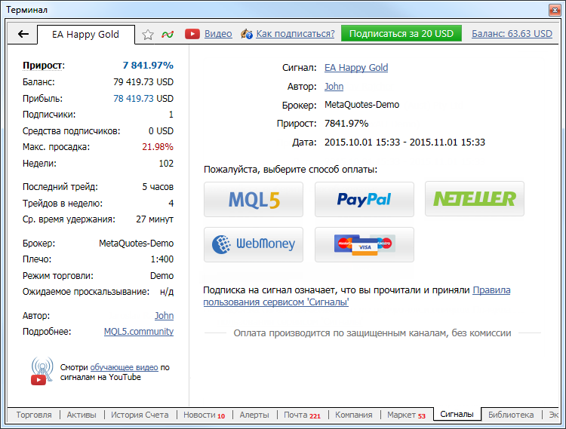Pay with Neteller
566x429 pixels.
point(474,199)
